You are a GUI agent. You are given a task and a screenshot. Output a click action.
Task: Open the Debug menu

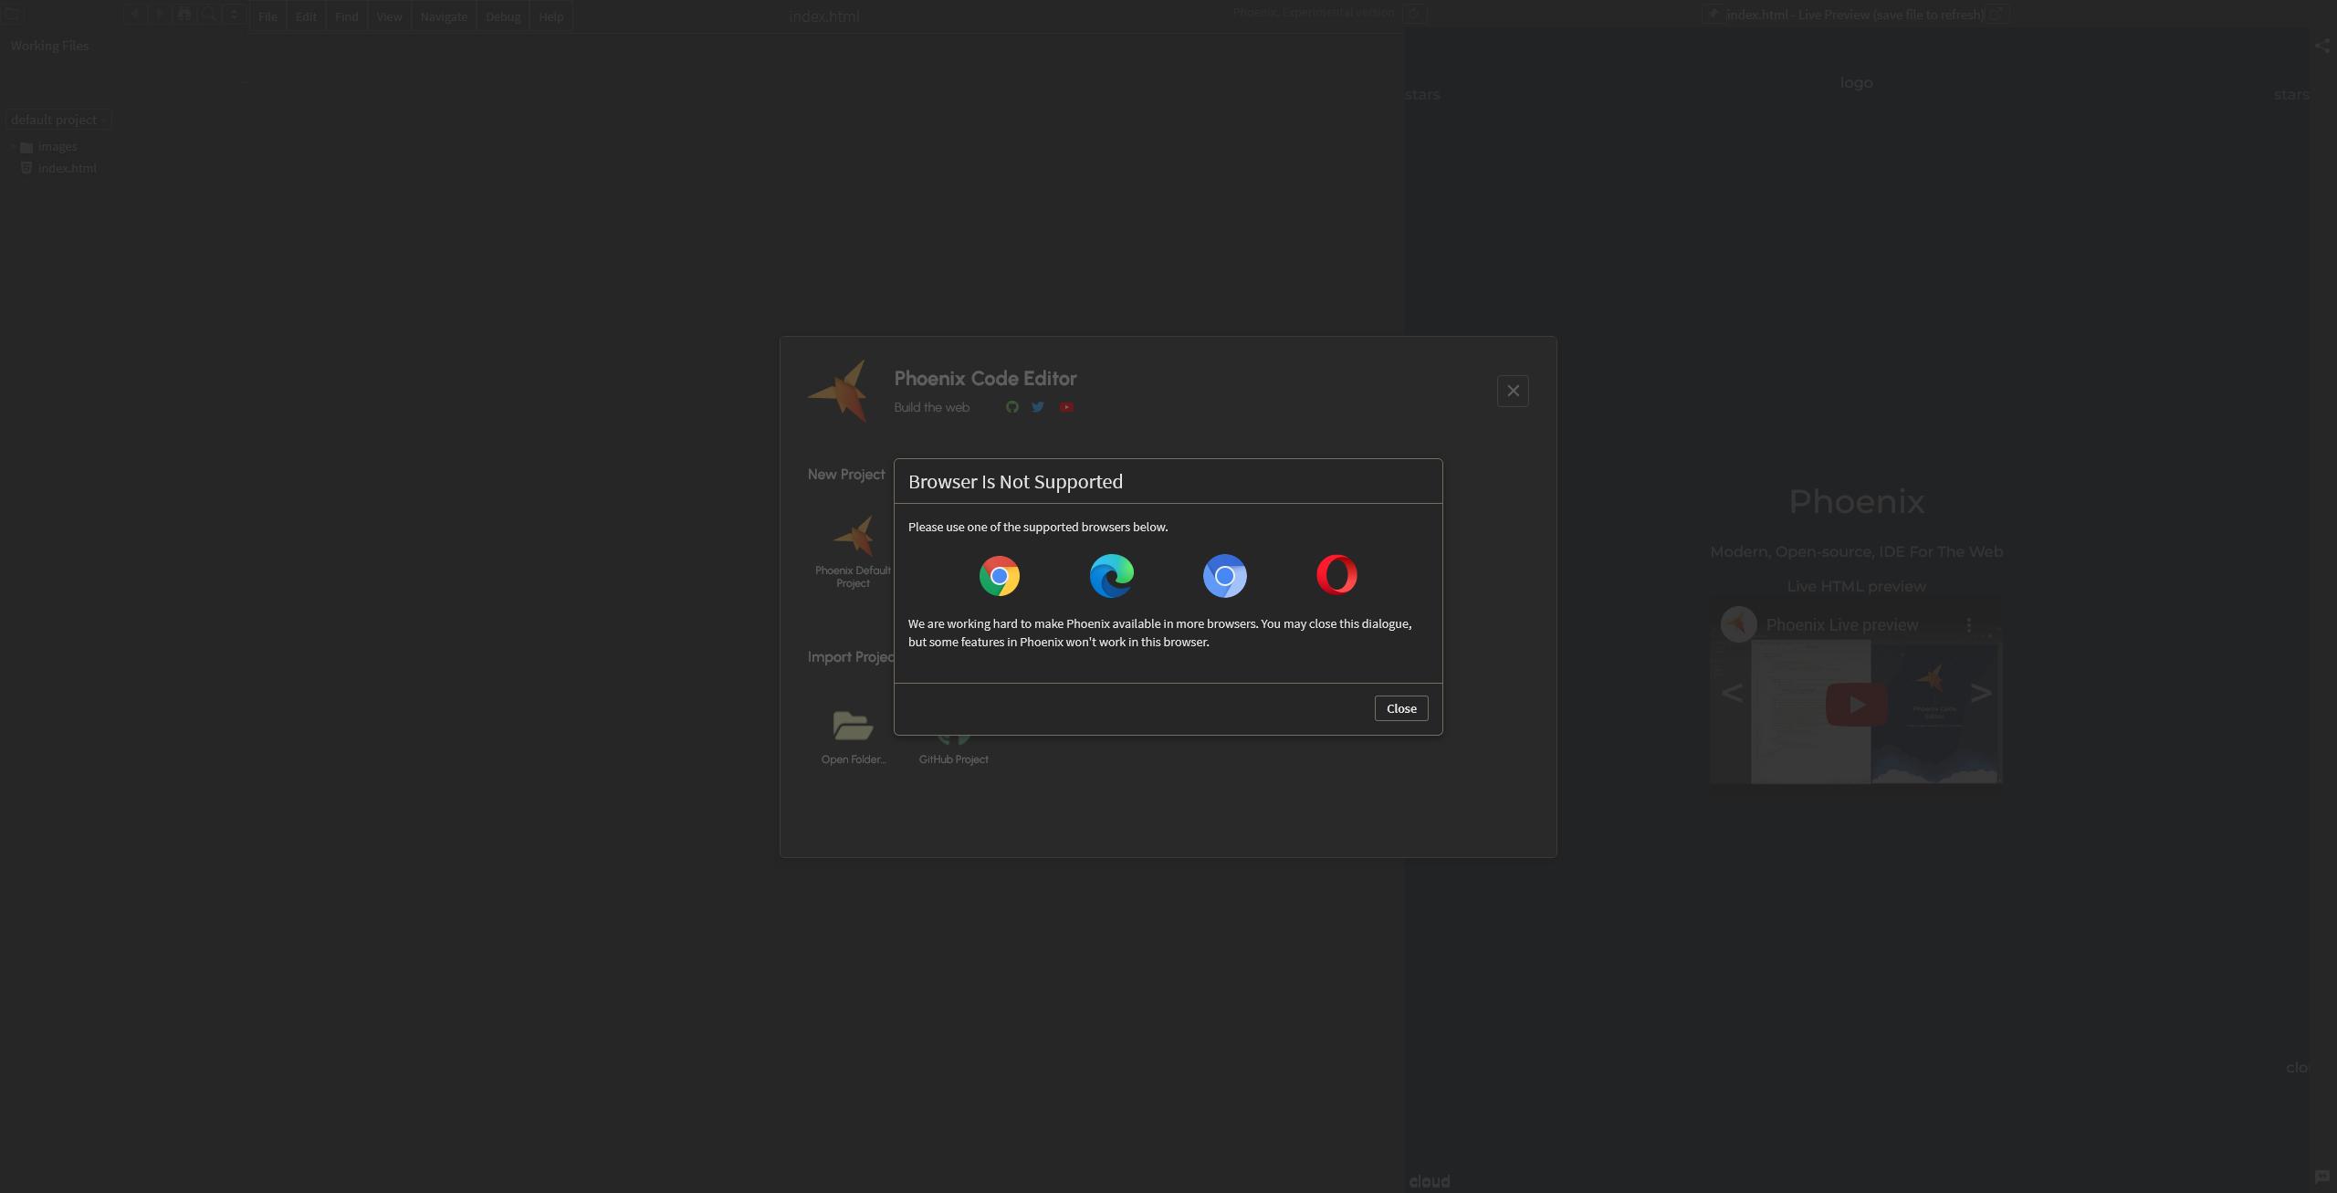(502, 16)
